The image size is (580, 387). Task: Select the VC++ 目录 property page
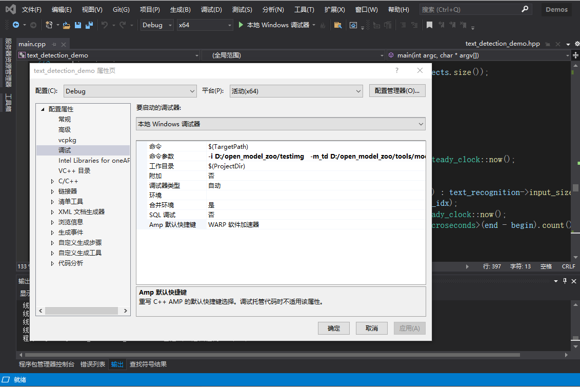point(74,171)
